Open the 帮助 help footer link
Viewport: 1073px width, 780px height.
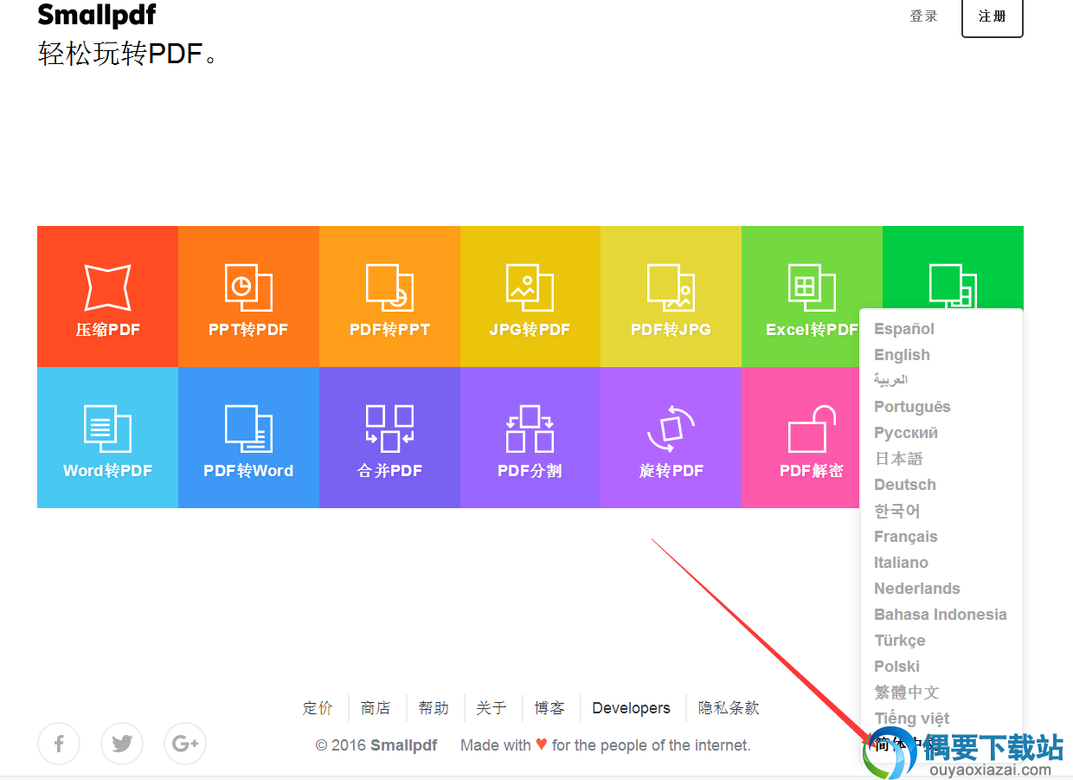pyautogui.click(x=434, y=708)
